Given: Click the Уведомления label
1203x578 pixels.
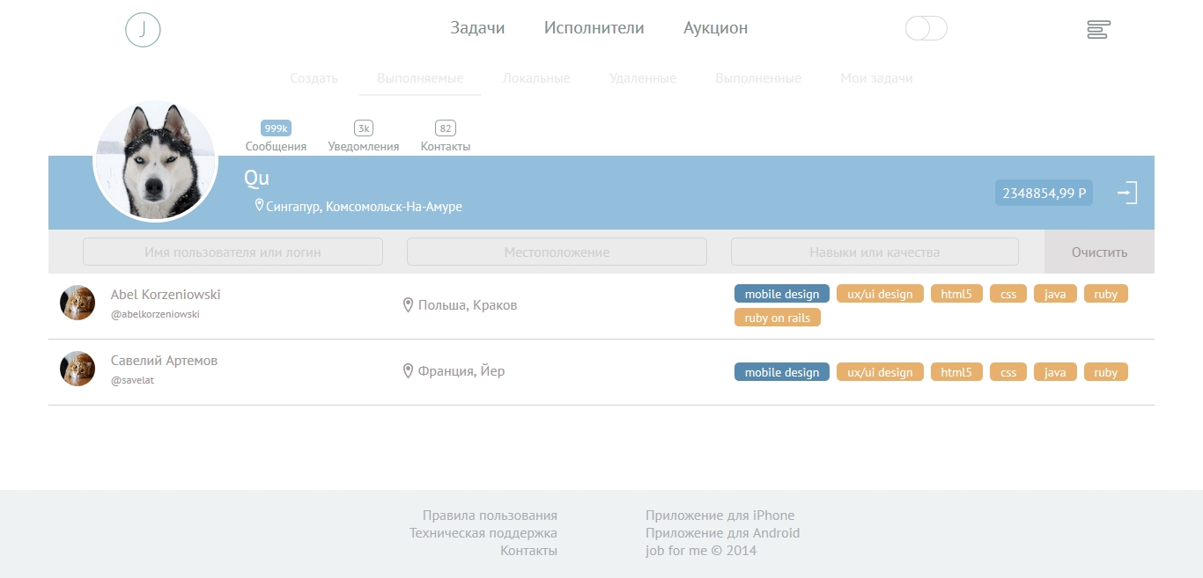Looking at the screenshot, I should click(364, 147).
